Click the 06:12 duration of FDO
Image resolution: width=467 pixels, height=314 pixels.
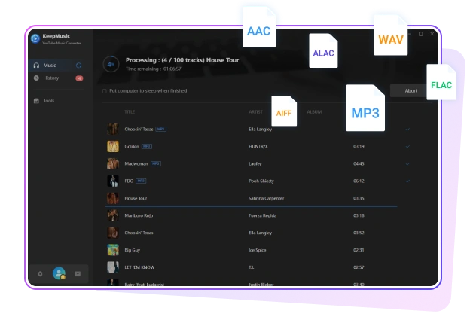click(x=359, y=181)
